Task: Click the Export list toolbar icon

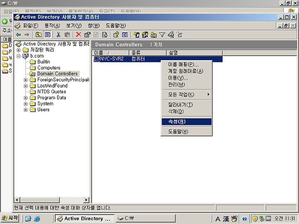Action: click(x=105, y=35)
